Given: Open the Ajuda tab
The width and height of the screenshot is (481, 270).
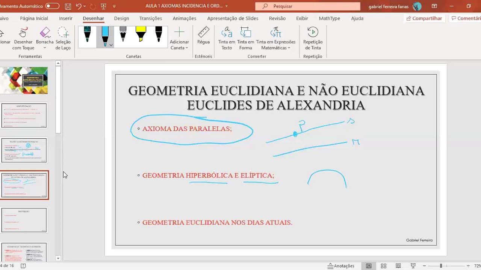Looking at the screenshot, I should coord(357,18).
